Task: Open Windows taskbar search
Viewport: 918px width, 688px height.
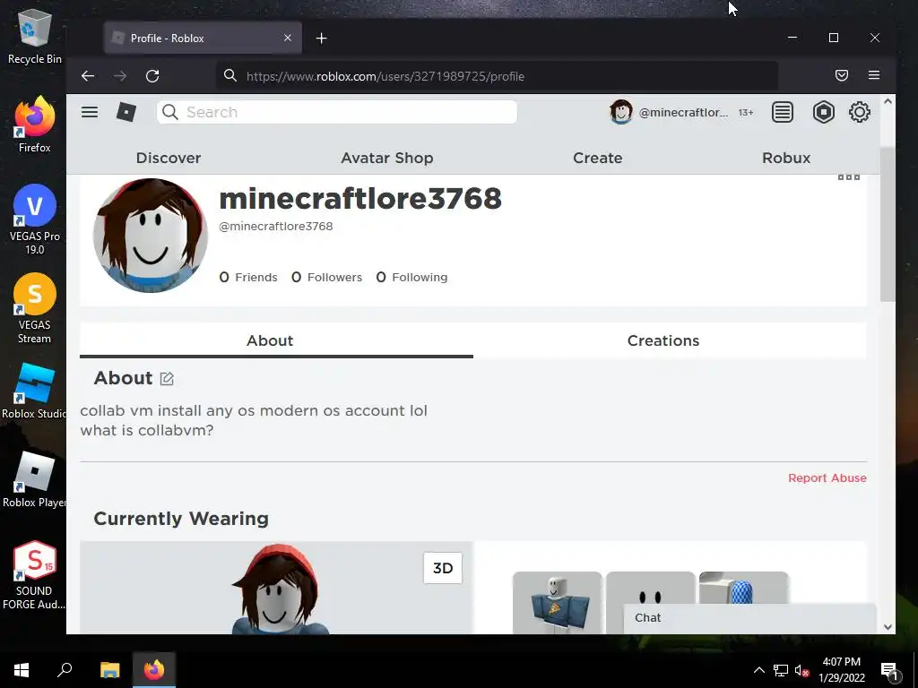Action: click(65, 669)
